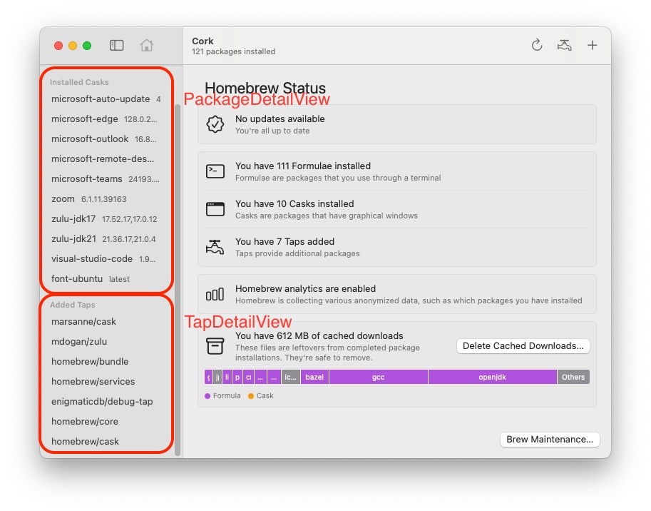Open microsoft-outlook cask details
Viewport: 651px width, 511px height.
106,138
